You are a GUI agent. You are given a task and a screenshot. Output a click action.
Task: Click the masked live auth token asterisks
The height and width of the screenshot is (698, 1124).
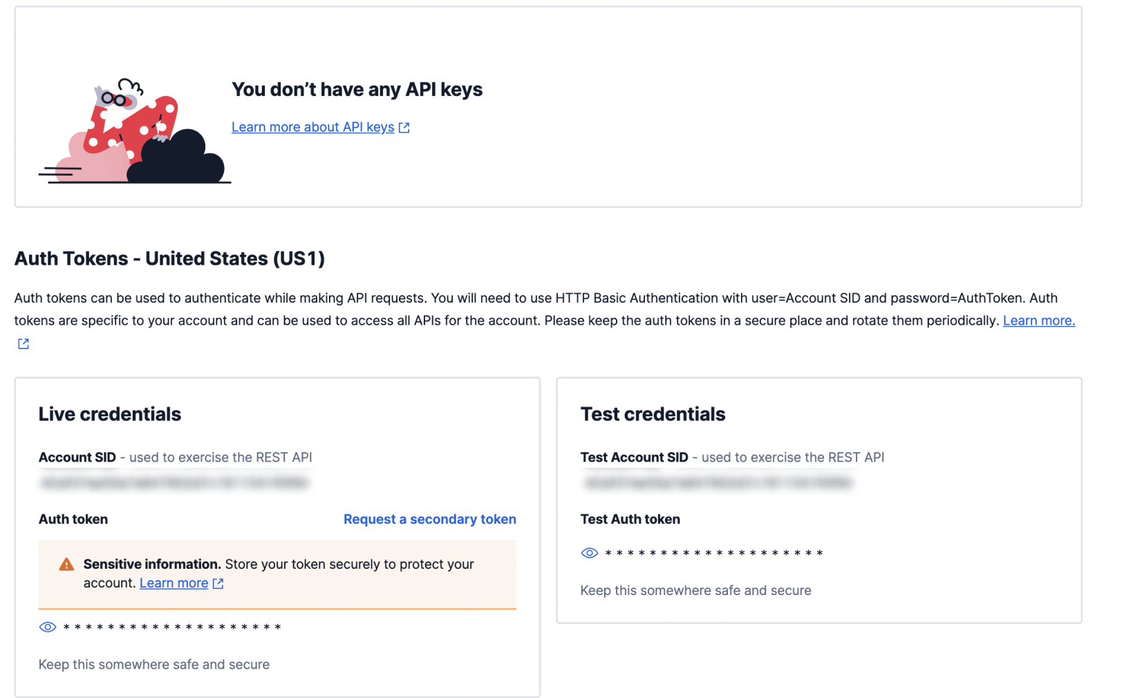(x=172, y=628)
